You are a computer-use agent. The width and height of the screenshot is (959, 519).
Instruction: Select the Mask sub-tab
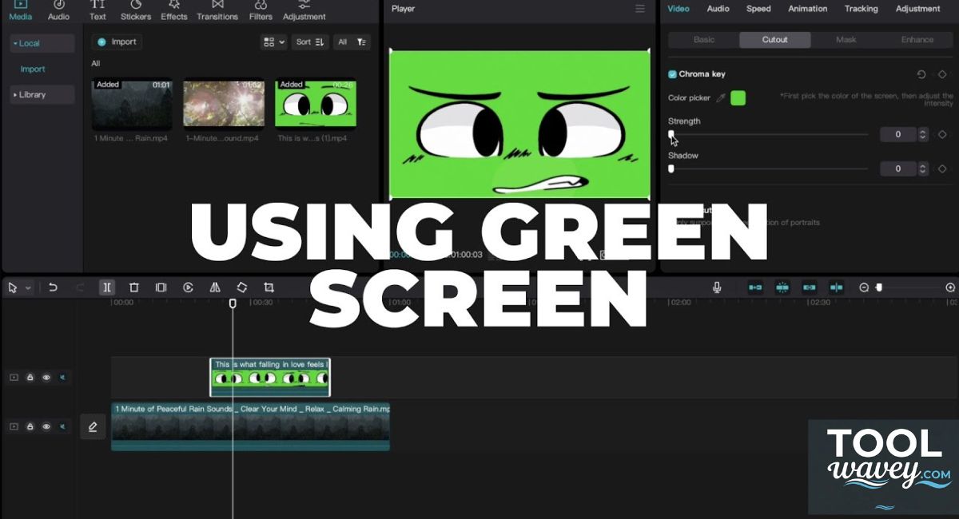coord(846,40)
